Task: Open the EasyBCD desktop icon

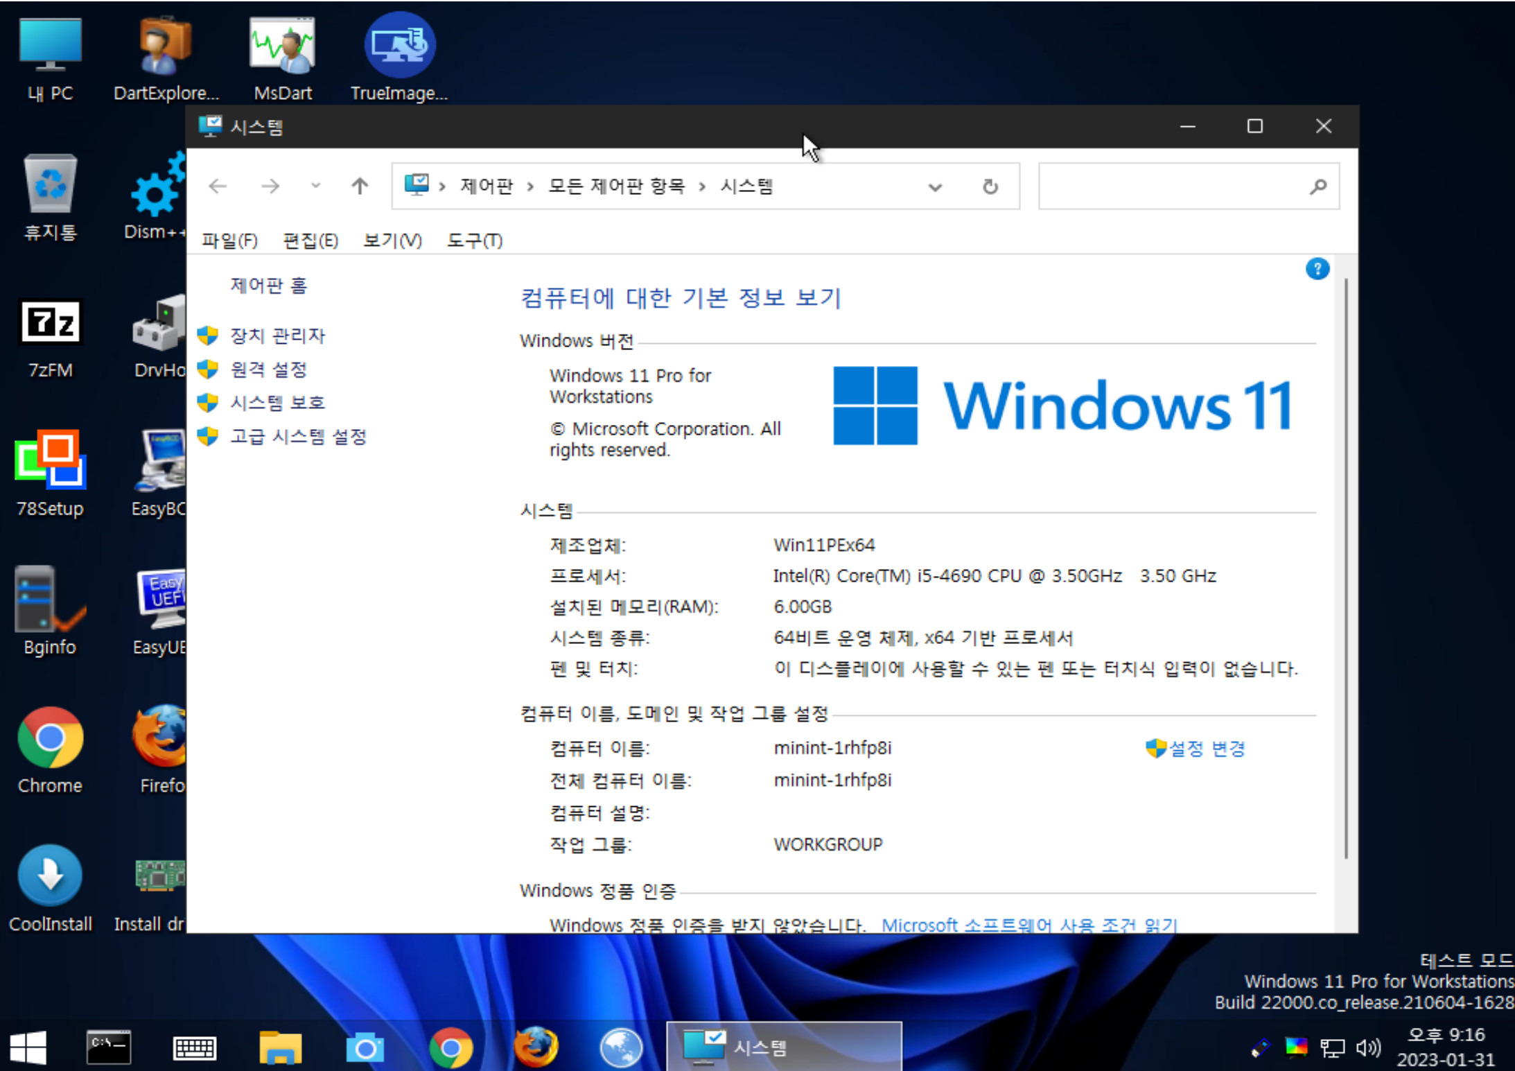Action: 159,474
